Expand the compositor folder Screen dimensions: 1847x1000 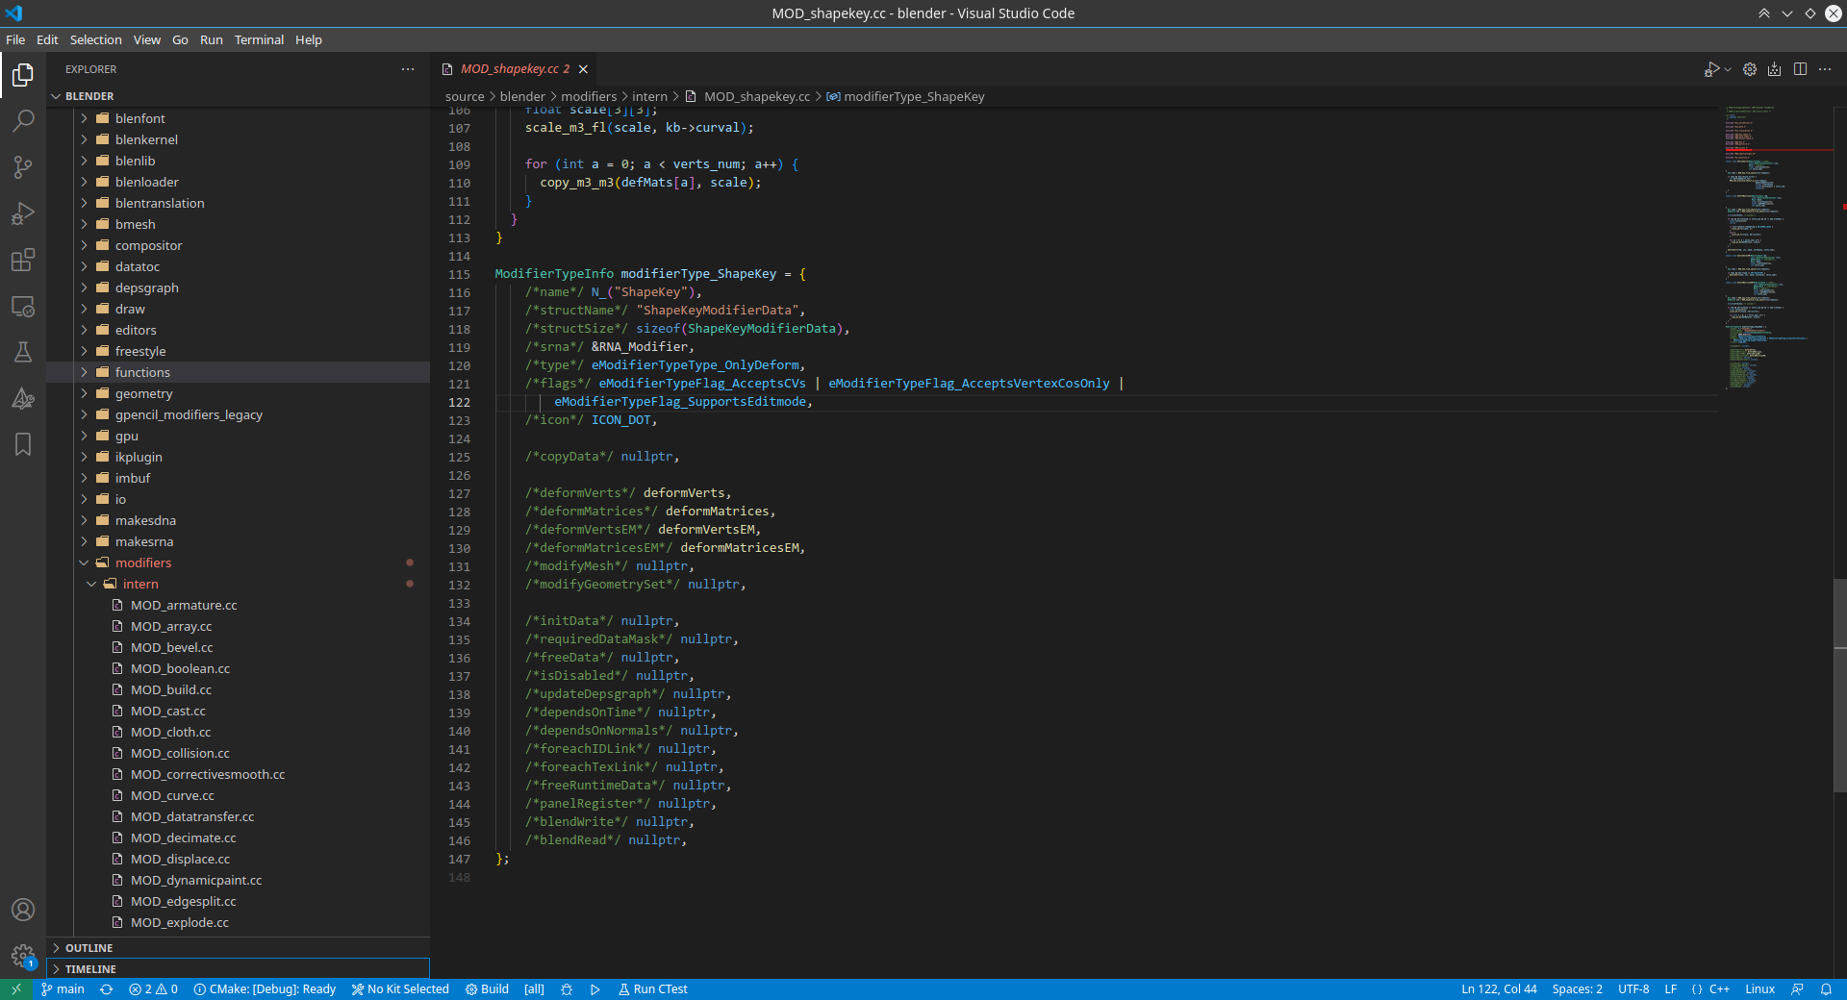click(148, 245)
